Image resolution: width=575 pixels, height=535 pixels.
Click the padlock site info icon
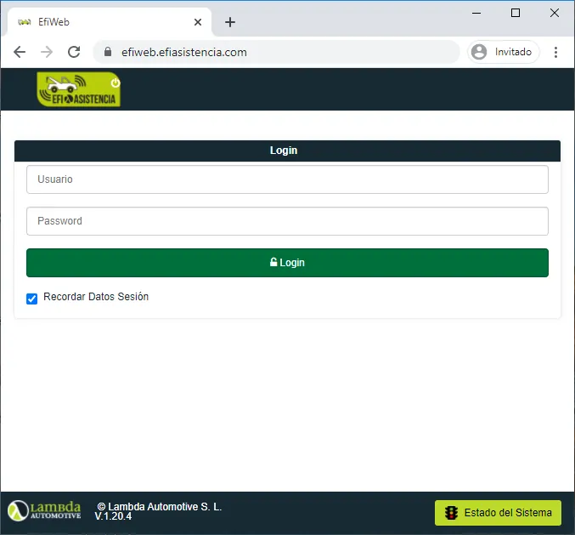108,52
